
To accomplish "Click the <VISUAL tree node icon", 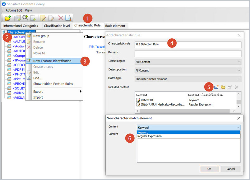I will 10,97.
